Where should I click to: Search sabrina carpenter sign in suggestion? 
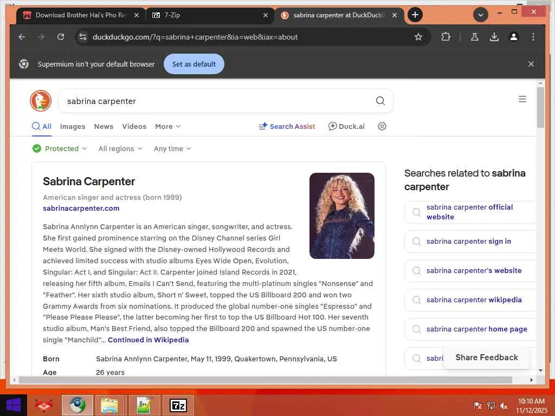tap(470, 241)
